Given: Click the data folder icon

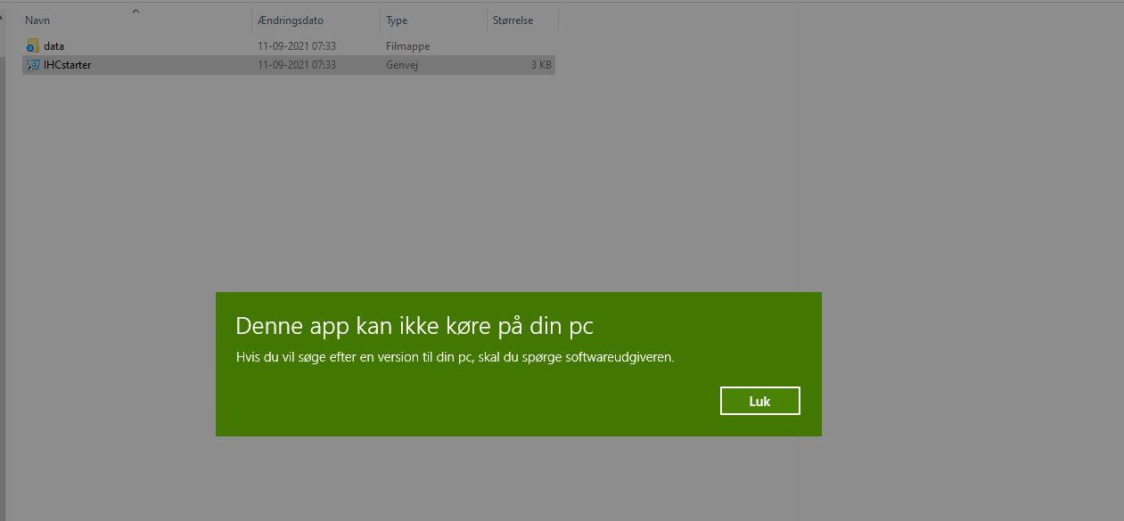Looking at the screenshot, I should pyautogui.click(x=33, y=46).
